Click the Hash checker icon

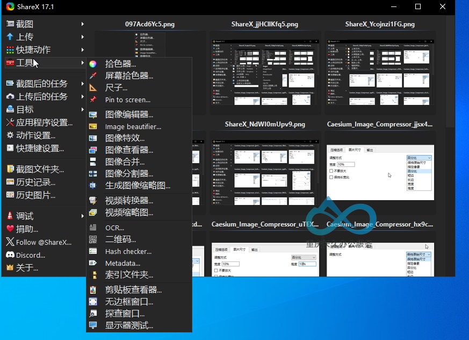point(93,251)
